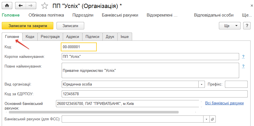
Task: Open the ФСС bank account selection form icon
Action: (213, 119)
